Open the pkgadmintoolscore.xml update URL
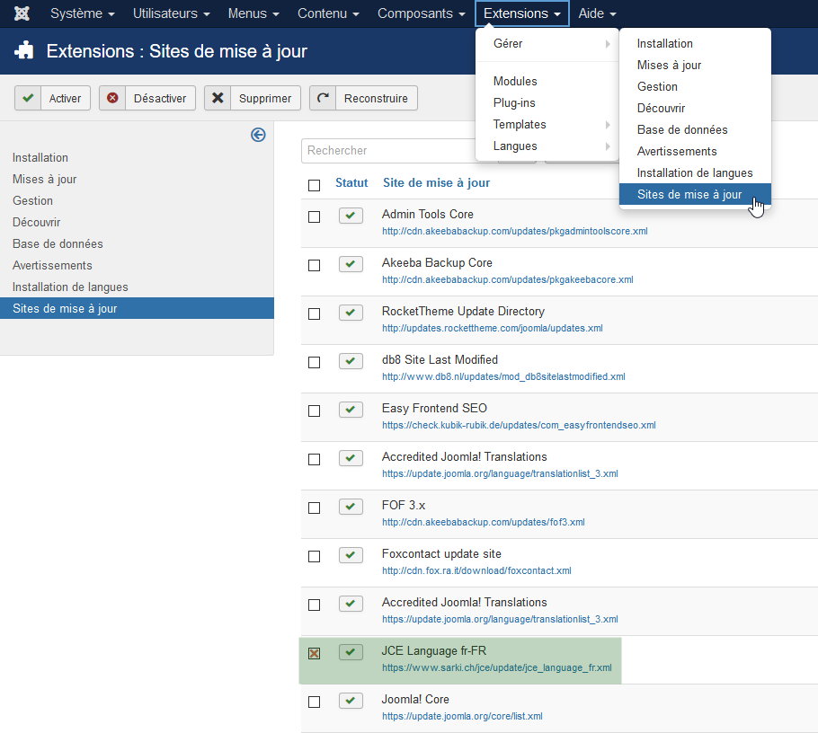Screen dimensions: 818x733 tap(514, 232)
